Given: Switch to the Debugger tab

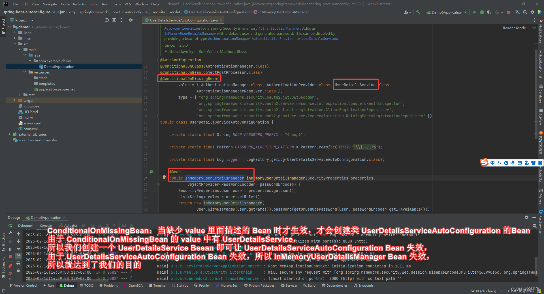Looking at the screenshot, I should 25,225.
